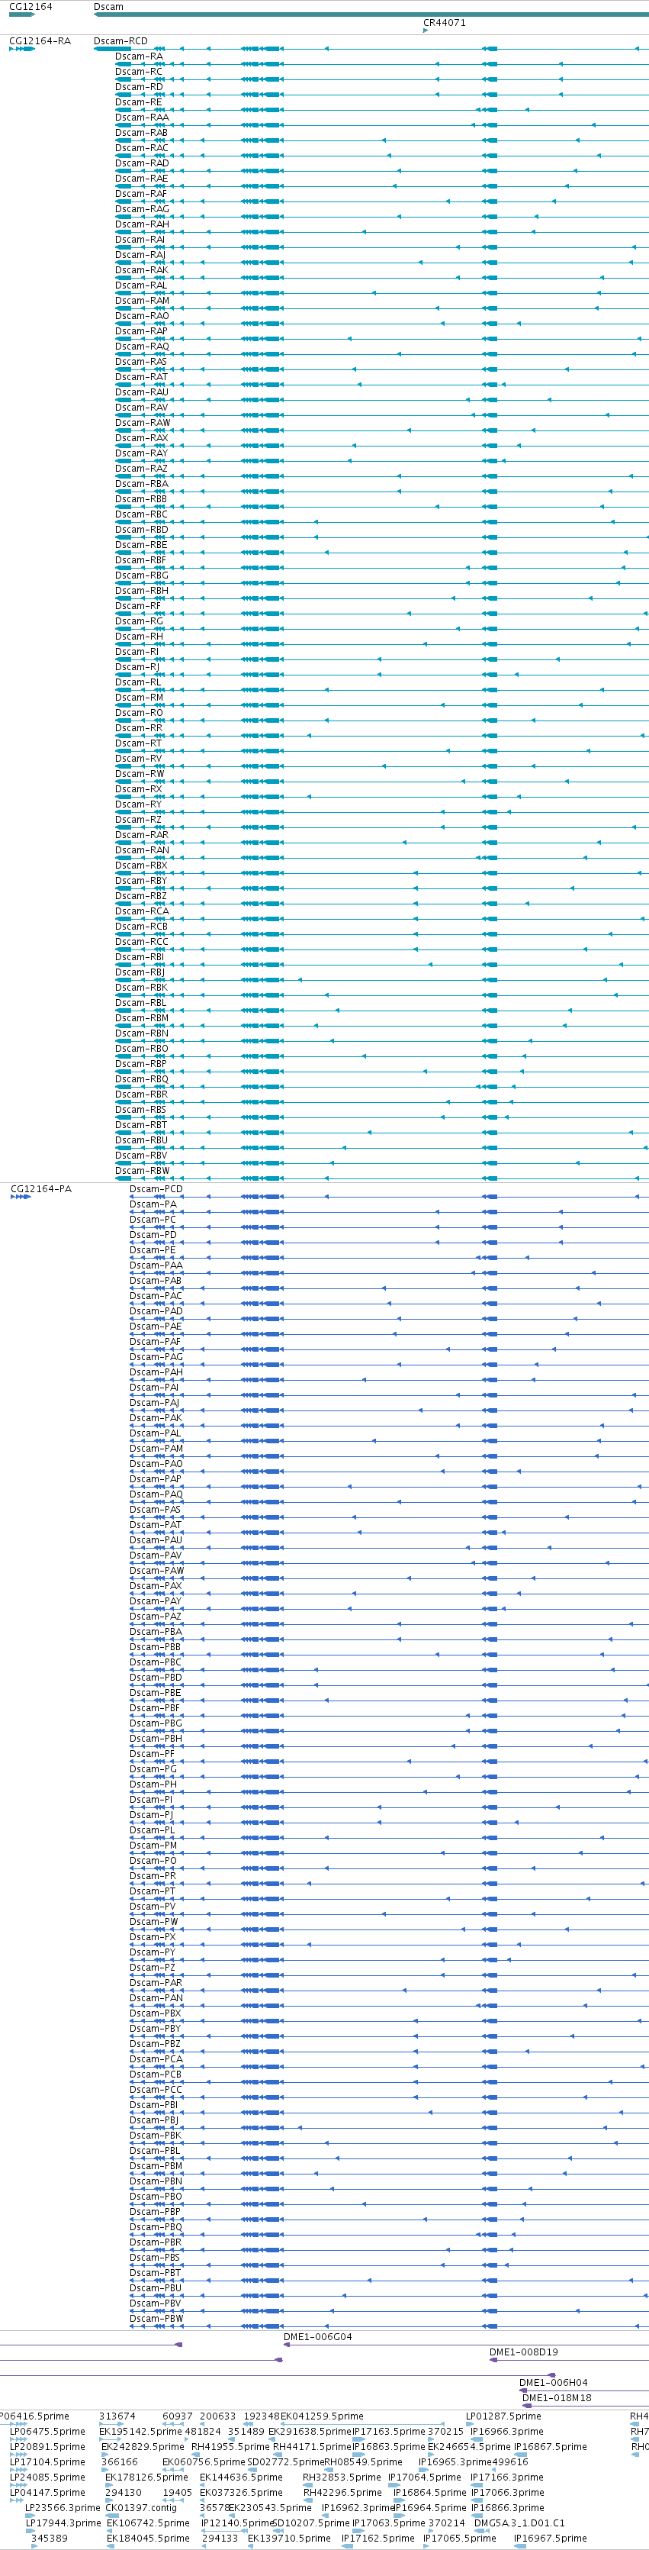Click protein Dscam-PG
The height and width of the screenshot is (2550, 649).
point(153,1769)
